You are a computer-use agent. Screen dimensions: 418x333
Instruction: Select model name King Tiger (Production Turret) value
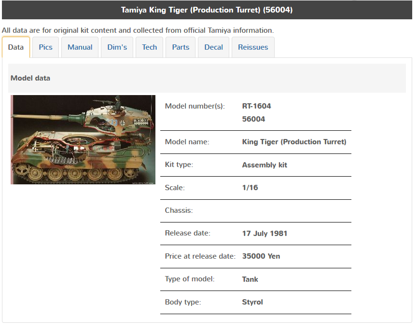294,142
